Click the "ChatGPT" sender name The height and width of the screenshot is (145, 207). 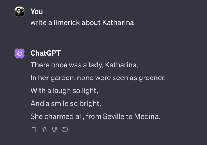point(45,53)
